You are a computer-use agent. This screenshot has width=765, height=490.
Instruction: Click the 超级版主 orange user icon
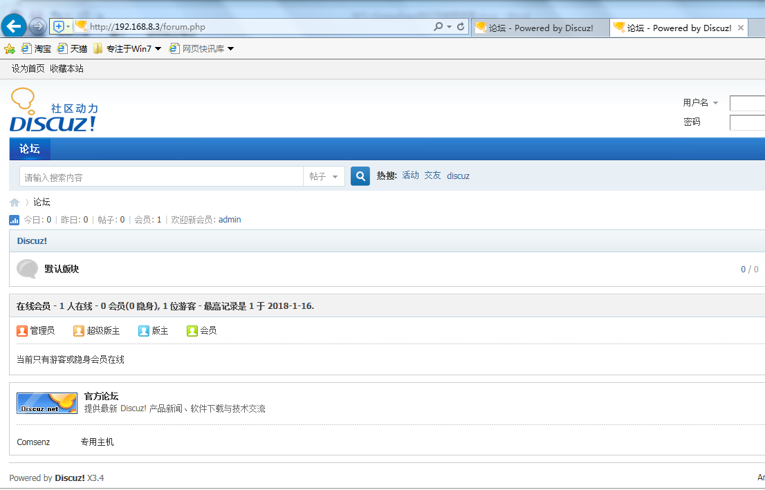click(79, 331)
